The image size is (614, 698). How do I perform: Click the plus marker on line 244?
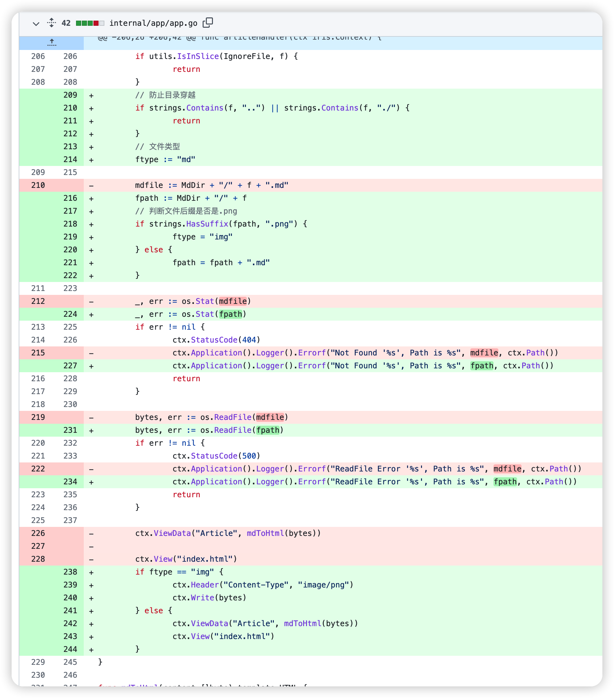(x=91, y=650)
